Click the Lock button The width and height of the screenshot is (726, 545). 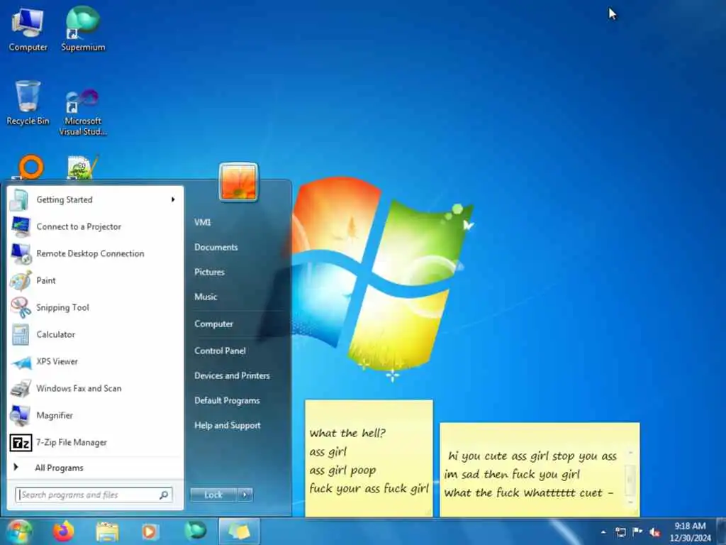213,495
